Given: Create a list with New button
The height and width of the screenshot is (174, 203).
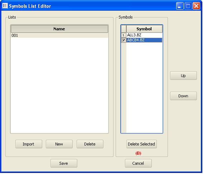Looking at the screenshot, I should point(59,144).
